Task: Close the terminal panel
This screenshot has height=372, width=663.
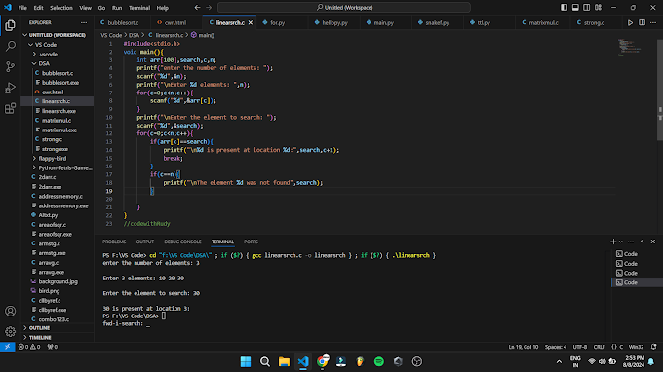Action: [653, 242]
